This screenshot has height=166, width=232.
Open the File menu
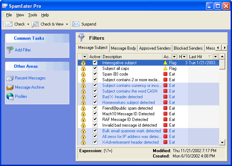point(9,15)
